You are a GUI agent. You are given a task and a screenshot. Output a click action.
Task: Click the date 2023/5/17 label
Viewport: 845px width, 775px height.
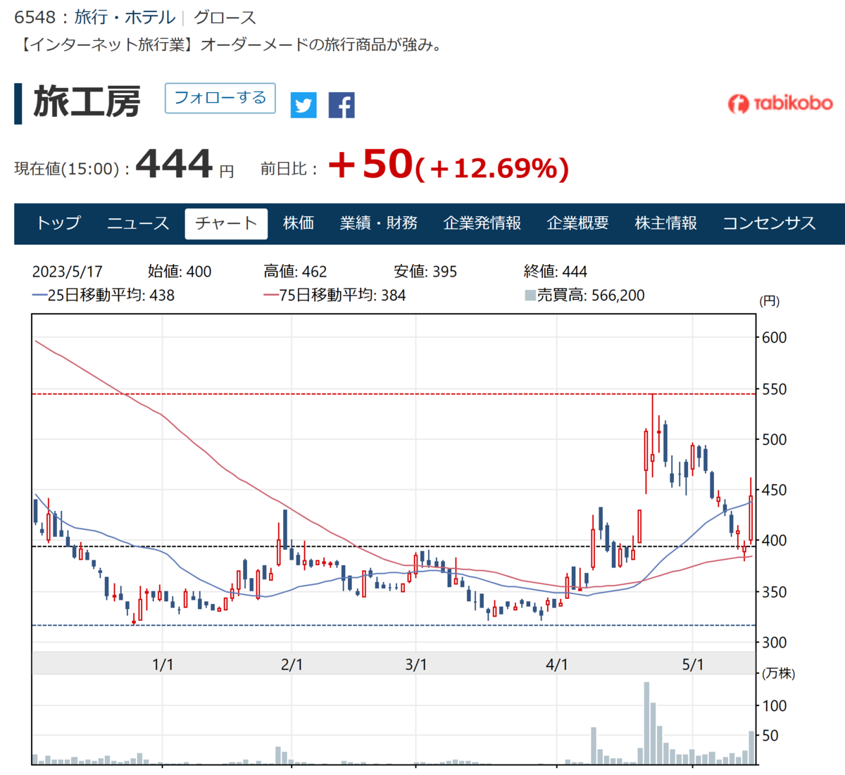coord(68,272)
